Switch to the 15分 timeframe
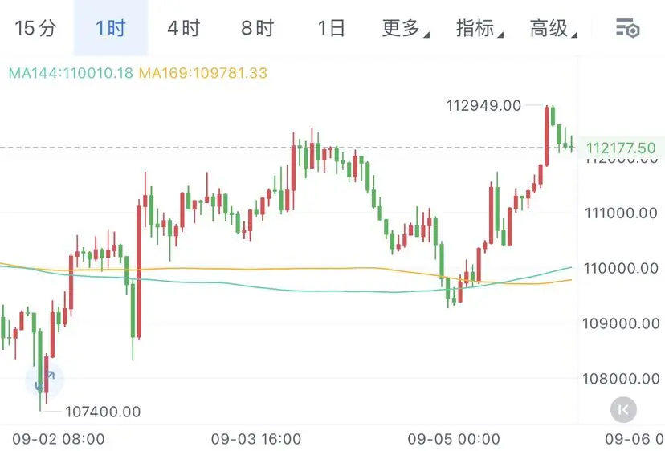The image size is (665, 451). point(35,28)
